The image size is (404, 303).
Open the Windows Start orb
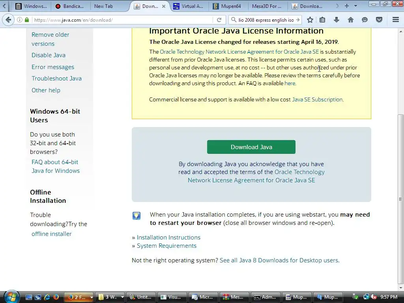(11, 296)
